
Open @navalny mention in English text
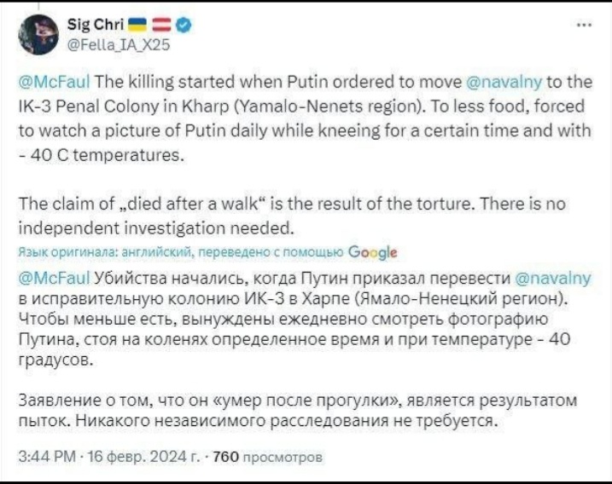coord(504,83)
